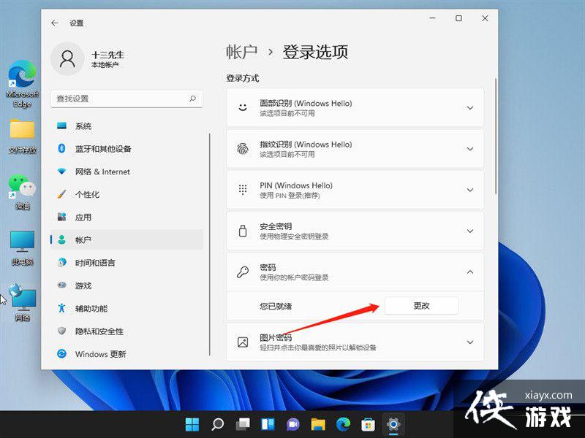Viewport: 585px width, 438px height.
Task: Click the 更改 button to change password
Action: click(421, 306)
